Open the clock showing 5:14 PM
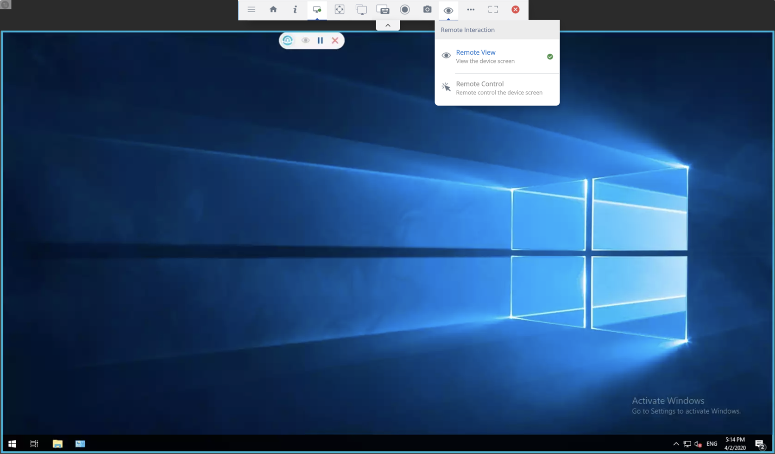Viewport: 775px width, 454px height. 735,444
